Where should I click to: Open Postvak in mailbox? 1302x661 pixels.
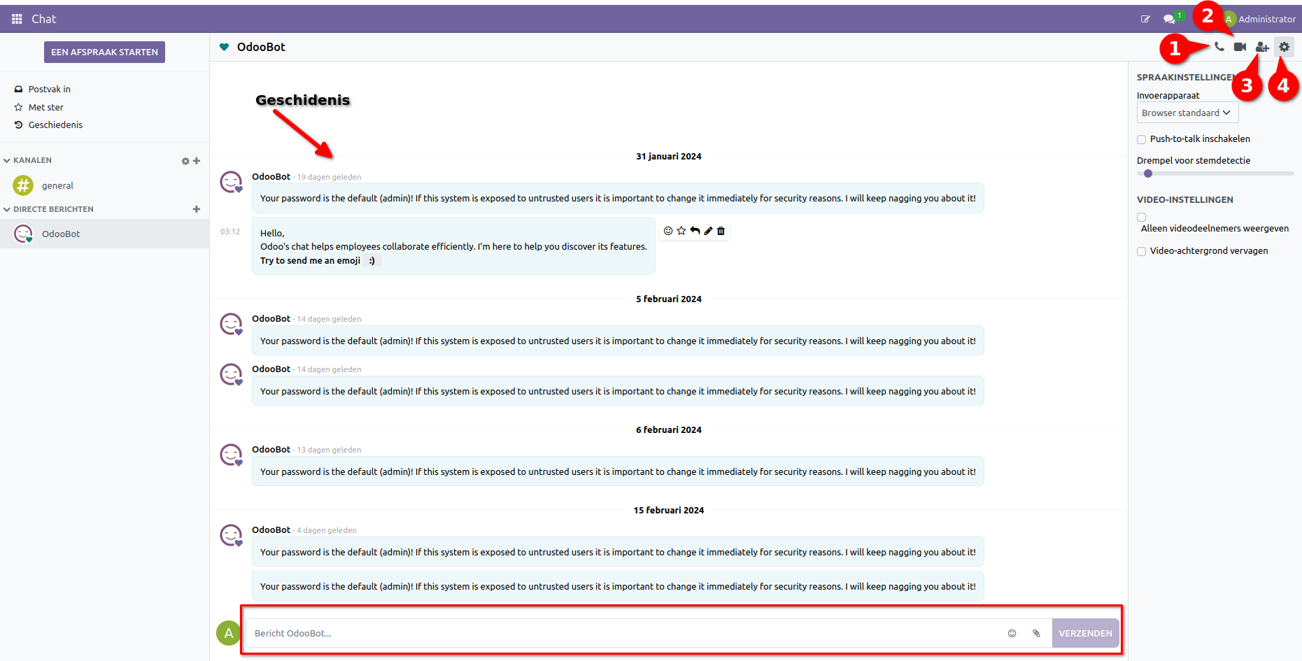pyautogui.click(x=49, y=89)
